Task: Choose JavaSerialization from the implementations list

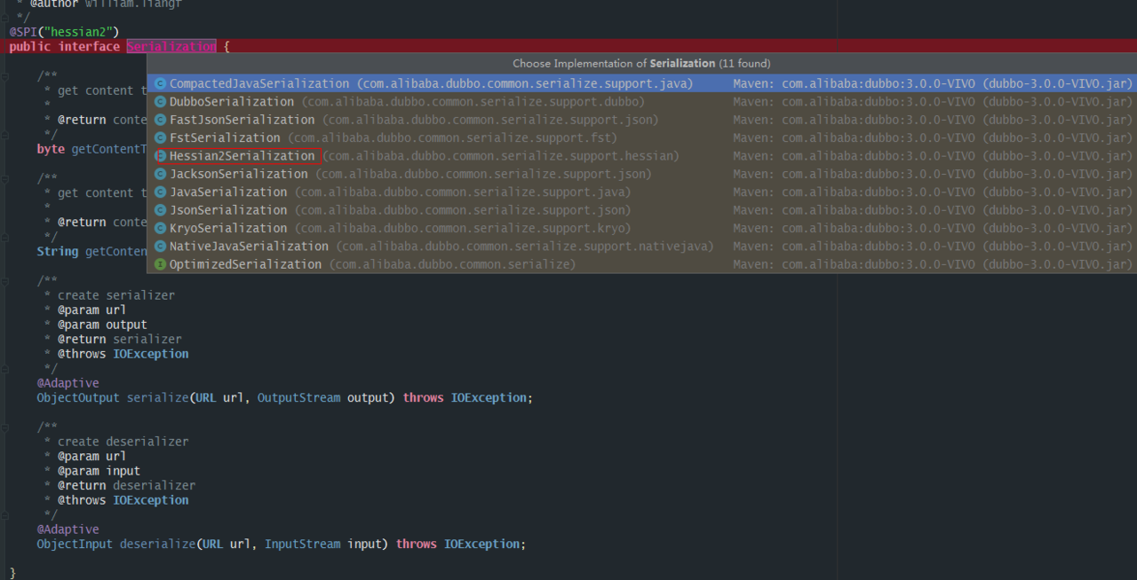Action: (x=228, y=192)
